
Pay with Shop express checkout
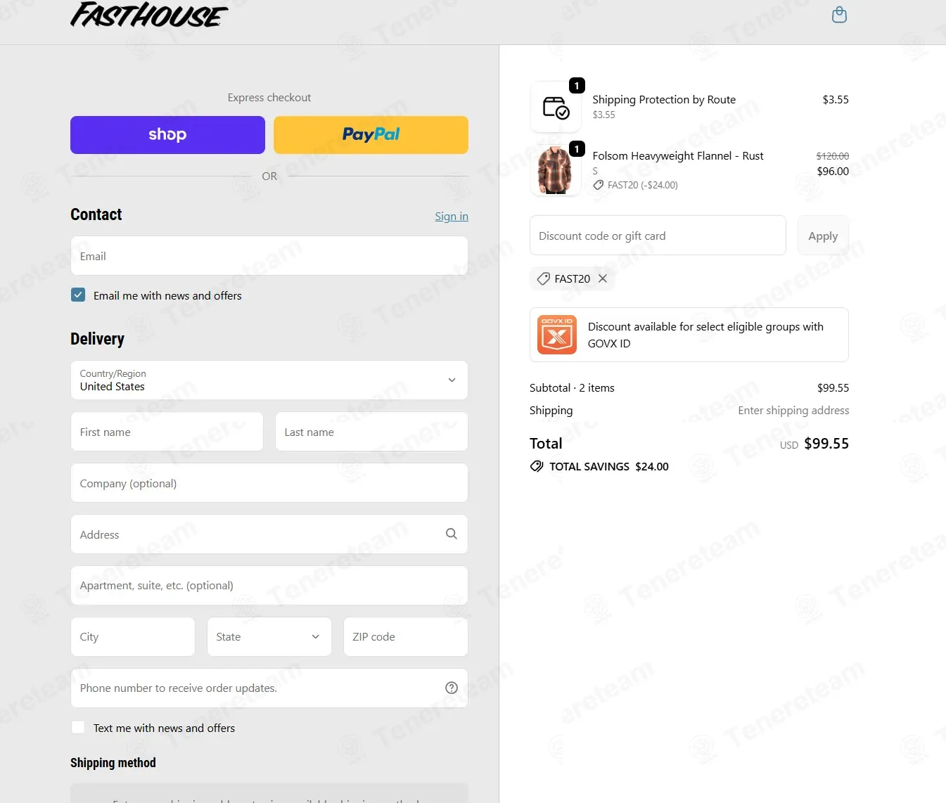point(167,135)
